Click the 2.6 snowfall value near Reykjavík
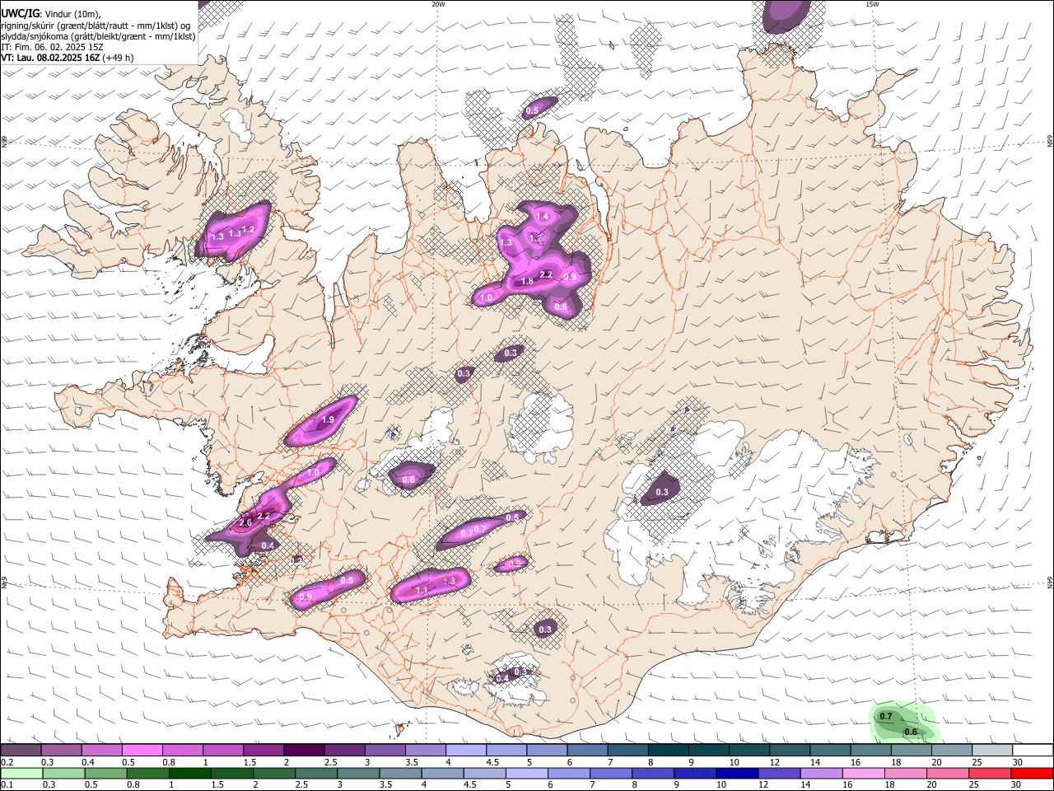The height and width of the screenshot is (791, 1054). pyautogui.click(x=245, y=522)
